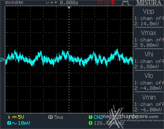Click the channel 1 yellow indicator icon
The width and height of the screenshot is (164, 129).
[9, 117]
